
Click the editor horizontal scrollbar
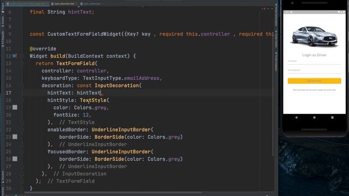(x=113, y=192)
